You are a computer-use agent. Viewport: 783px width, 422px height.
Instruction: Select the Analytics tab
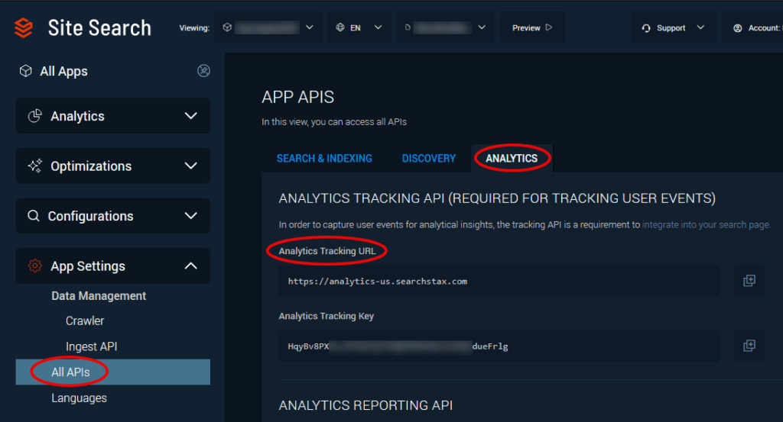(x=512, y=159)
